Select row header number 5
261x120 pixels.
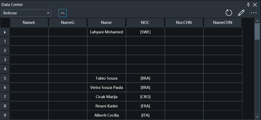pos(5,78)
